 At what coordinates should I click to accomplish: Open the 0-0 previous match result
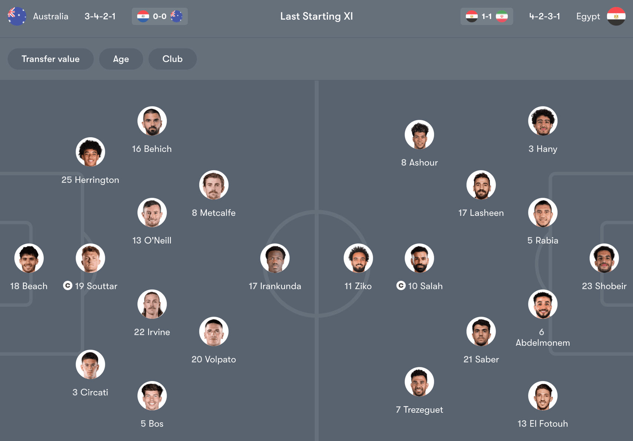[x=160, y=16]
